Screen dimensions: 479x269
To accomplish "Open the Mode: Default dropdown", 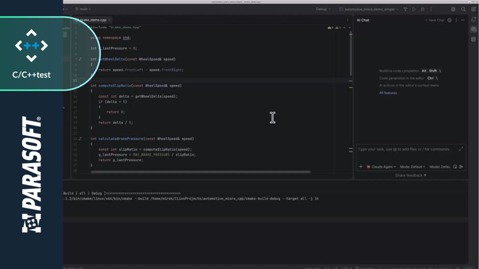I will pyautogui.click(x=413, y=167).
